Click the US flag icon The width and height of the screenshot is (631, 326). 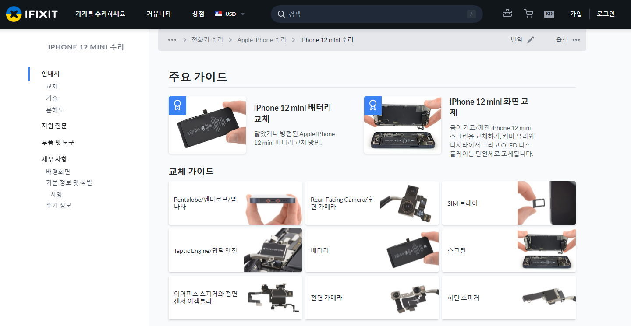coord(218,14)
